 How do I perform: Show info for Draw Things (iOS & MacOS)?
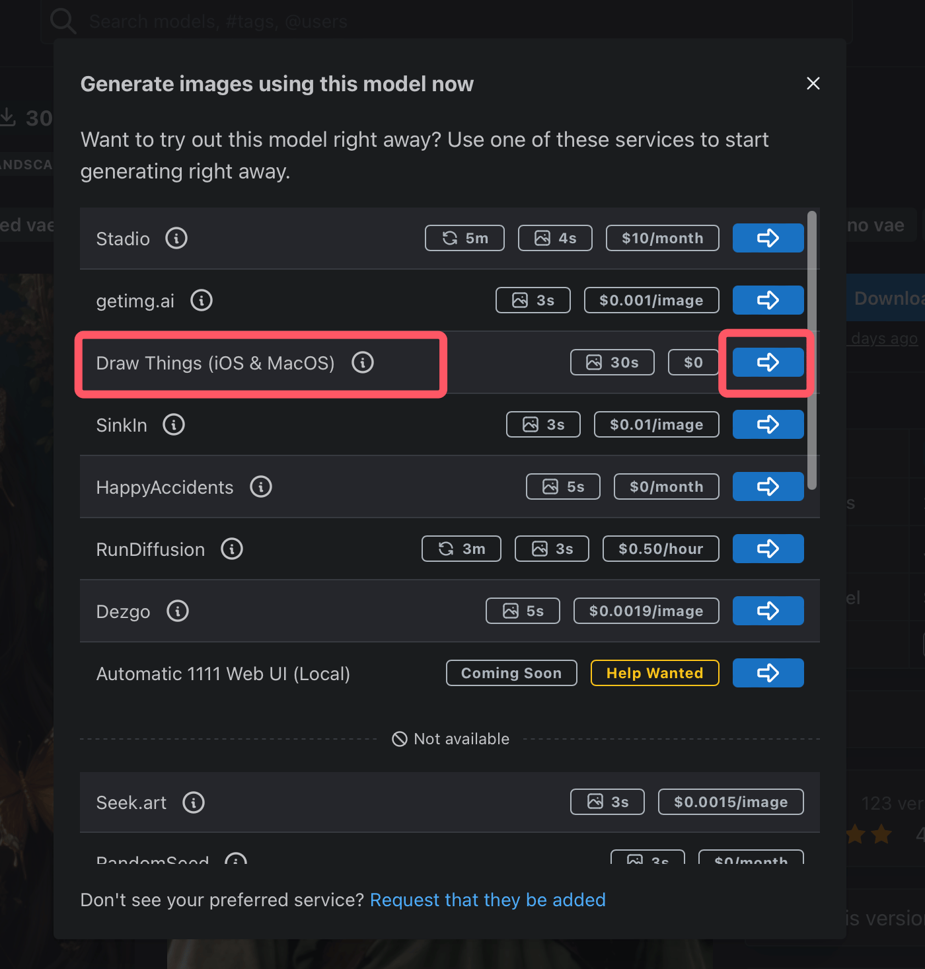pyautogui.click(x=363, y=362)
